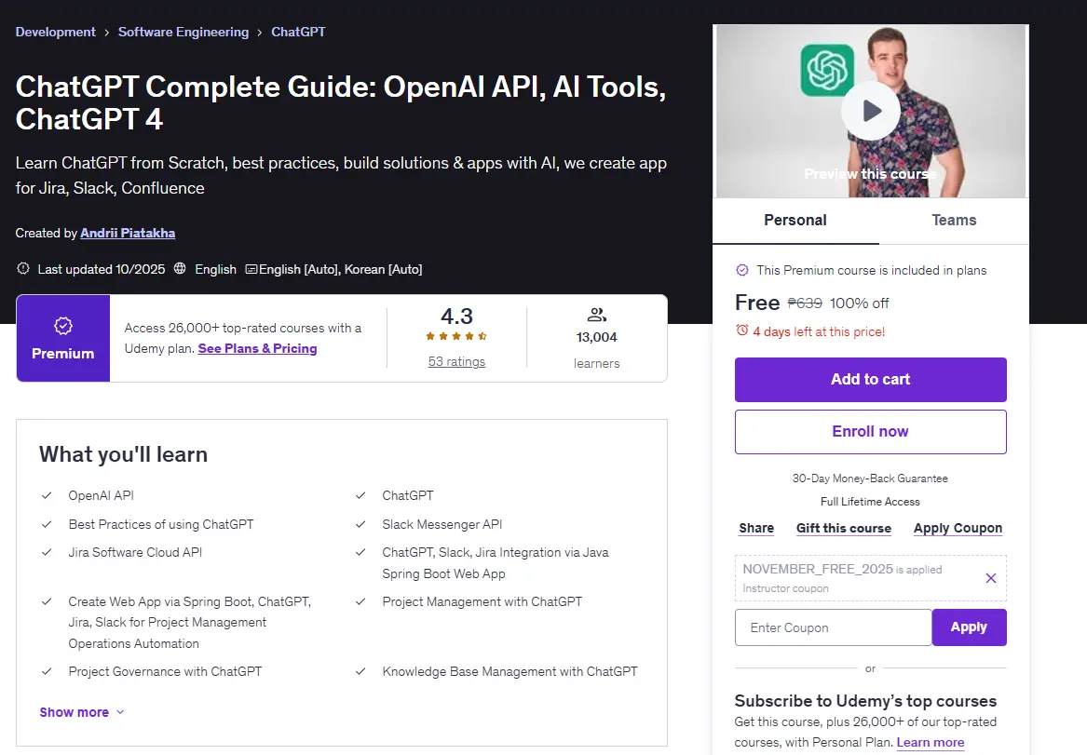Click 'Subscribe to Udemy's top courses' heading

click(865, 701)
